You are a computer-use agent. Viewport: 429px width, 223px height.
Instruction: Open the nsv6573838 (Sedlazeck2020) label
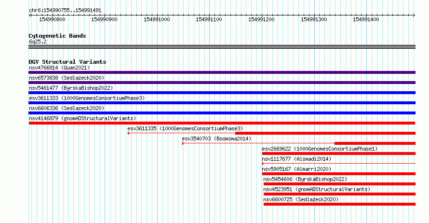[x=67, y=78]
